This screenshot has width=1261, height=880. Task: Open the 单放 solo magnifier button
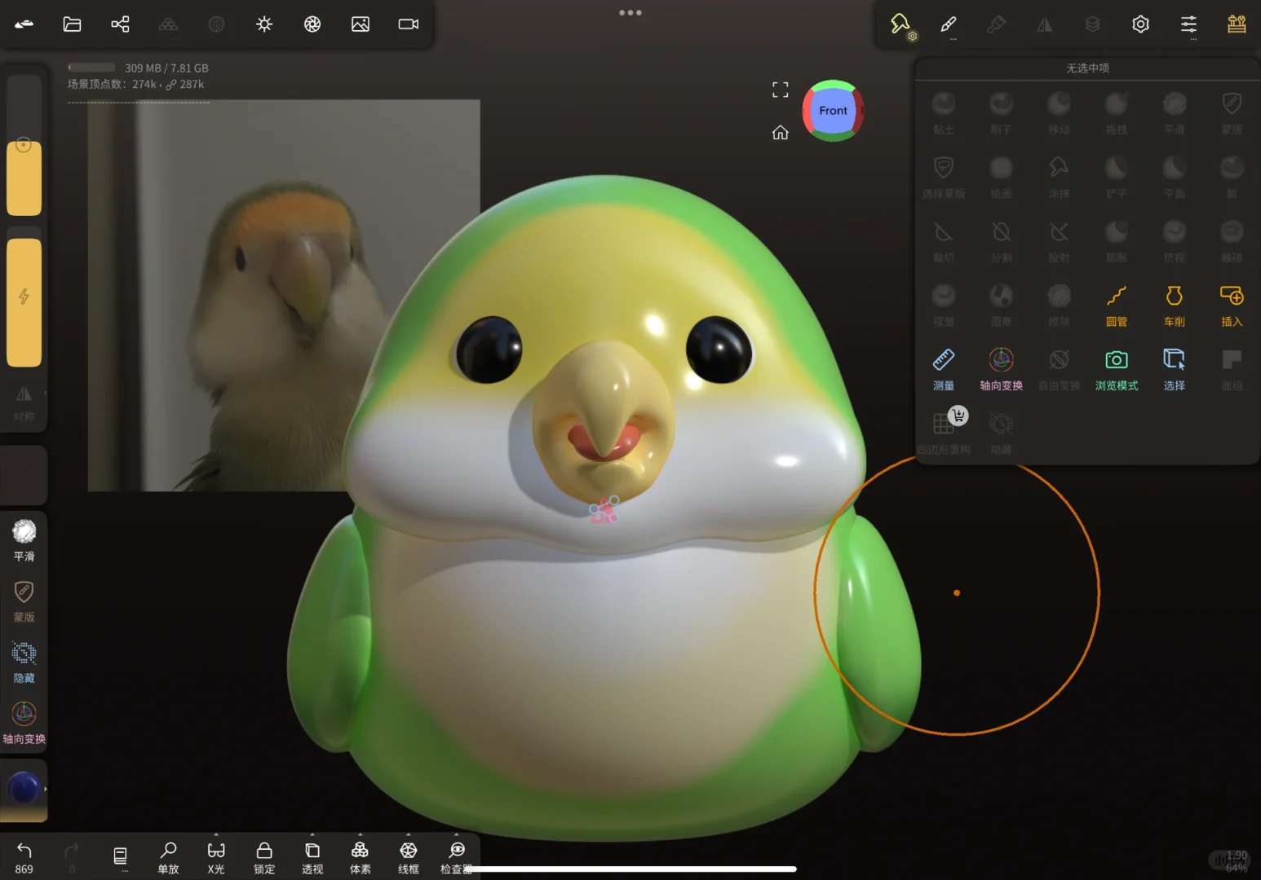168,858
